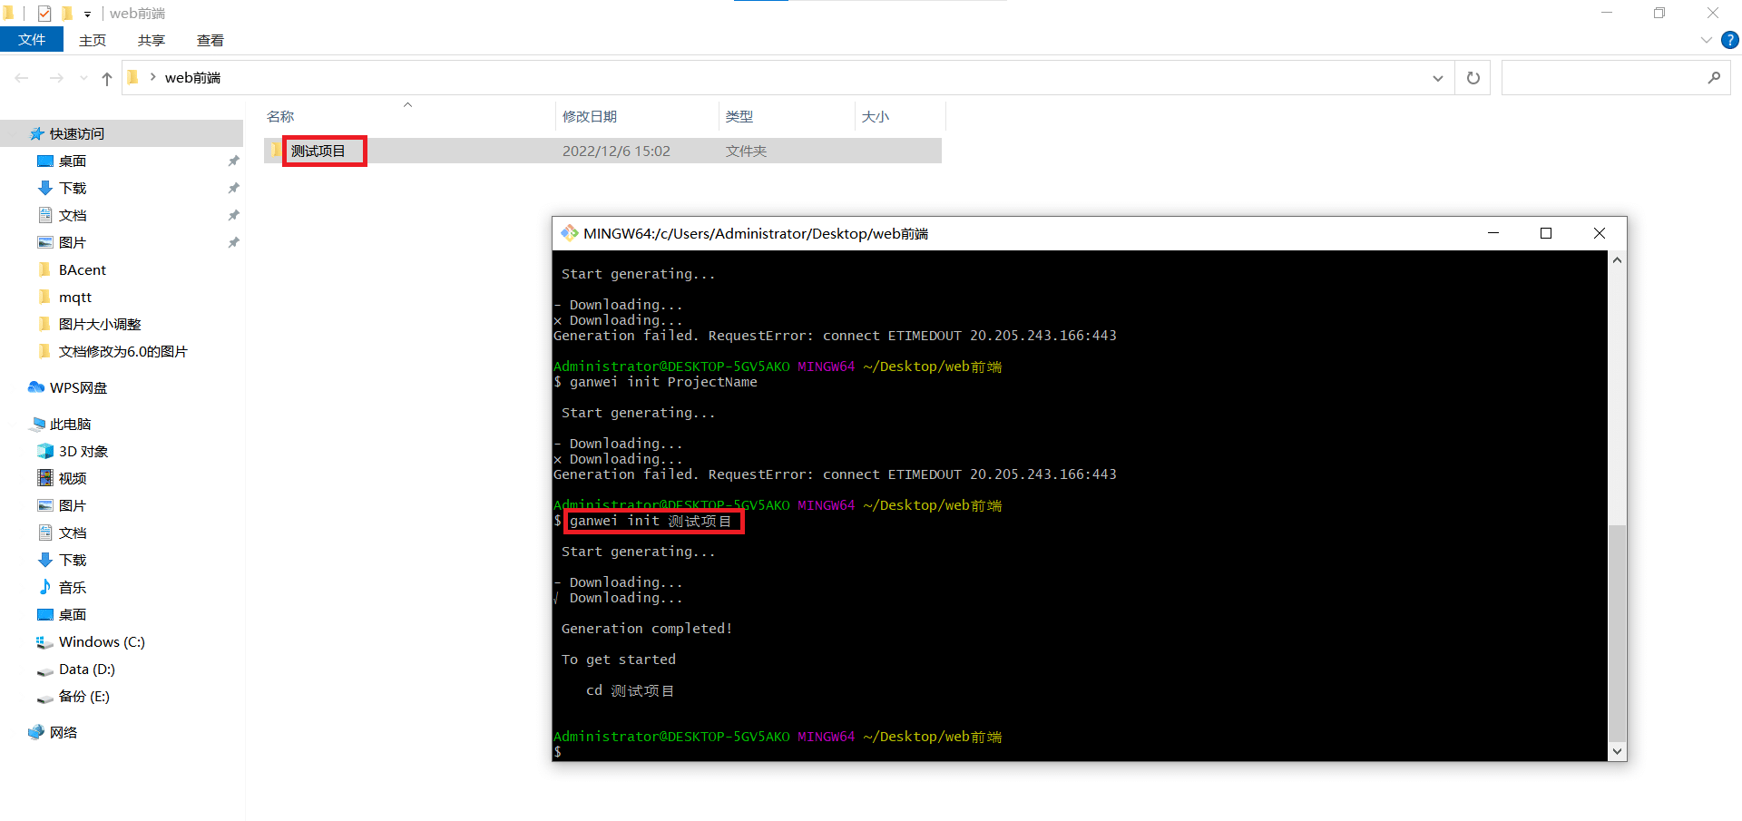Click the search magnifier icon
The width and height of the screenshot is (1742, 821).
(1713, 78)
